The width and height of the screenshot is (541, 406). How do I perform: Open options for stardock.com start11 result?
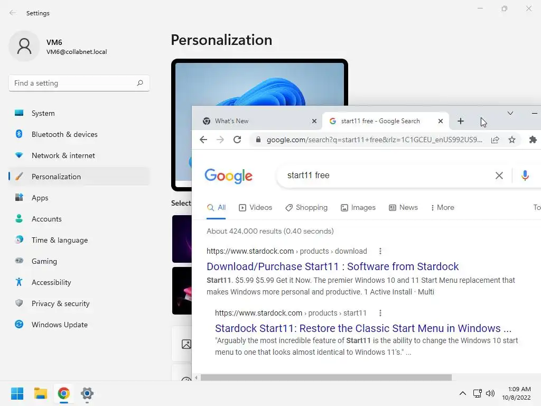(x=380, y=313)
